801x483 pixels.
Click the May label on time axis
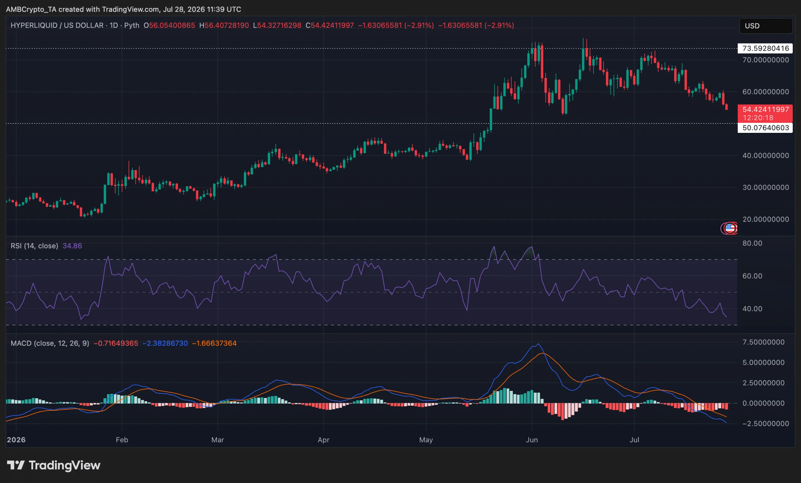pyautogui.click(x=426, y=440)
